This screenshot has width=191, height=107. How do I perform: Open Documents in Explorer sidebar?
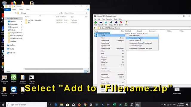[14, 27]
